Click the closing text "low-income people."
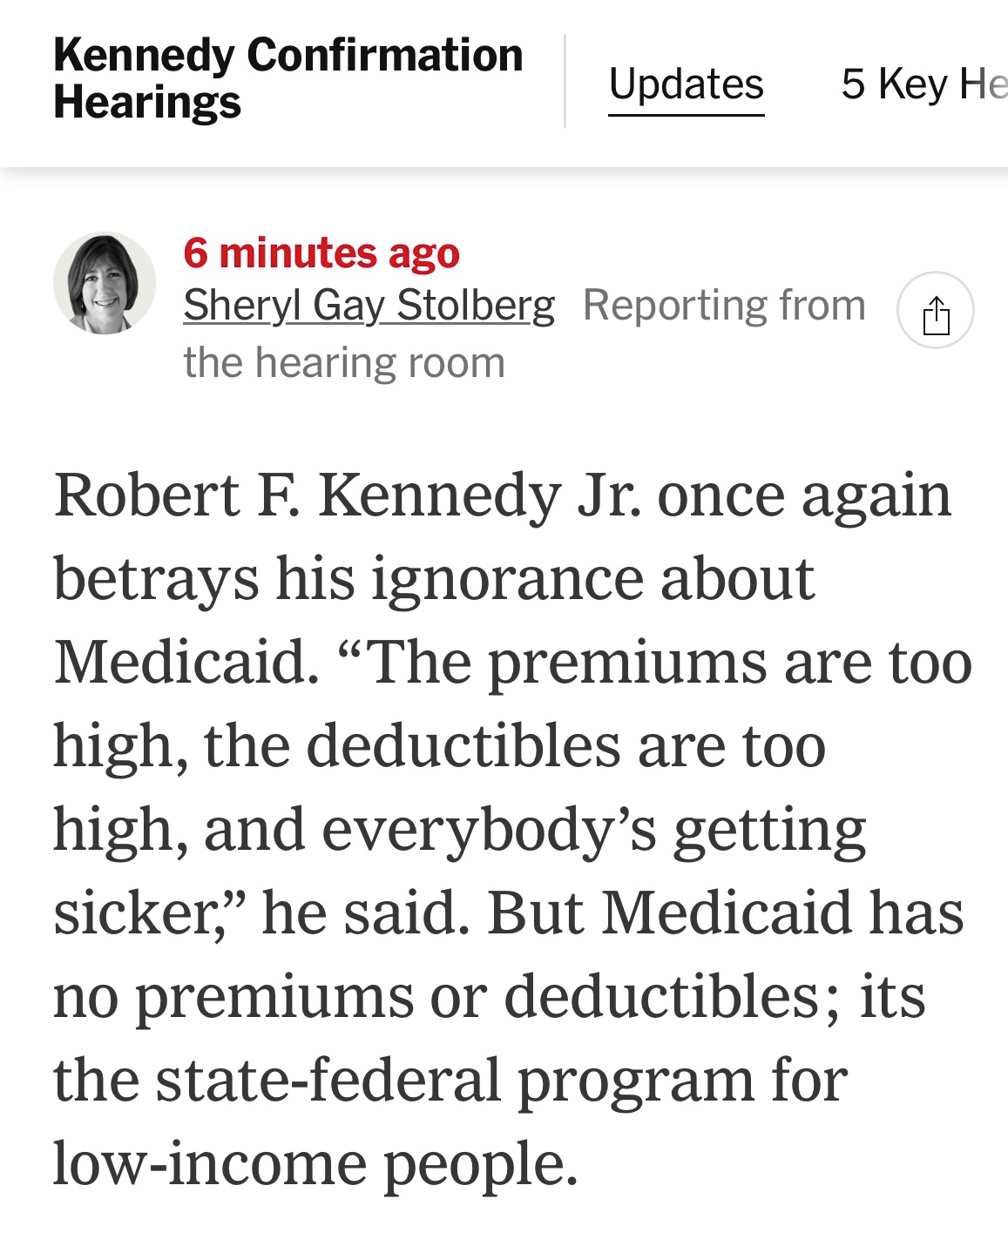Viewport: 1008px width, 1246px height. (x=315, y=1164)
